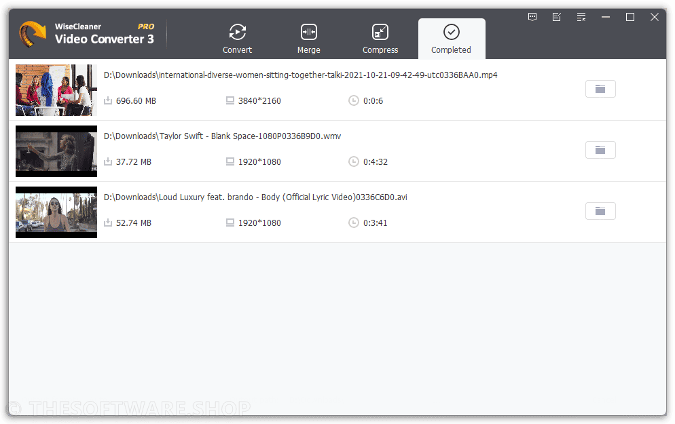
Task: Click the 0:4:32 duration value
Action: pyautogui.click(x=376, y=162)
